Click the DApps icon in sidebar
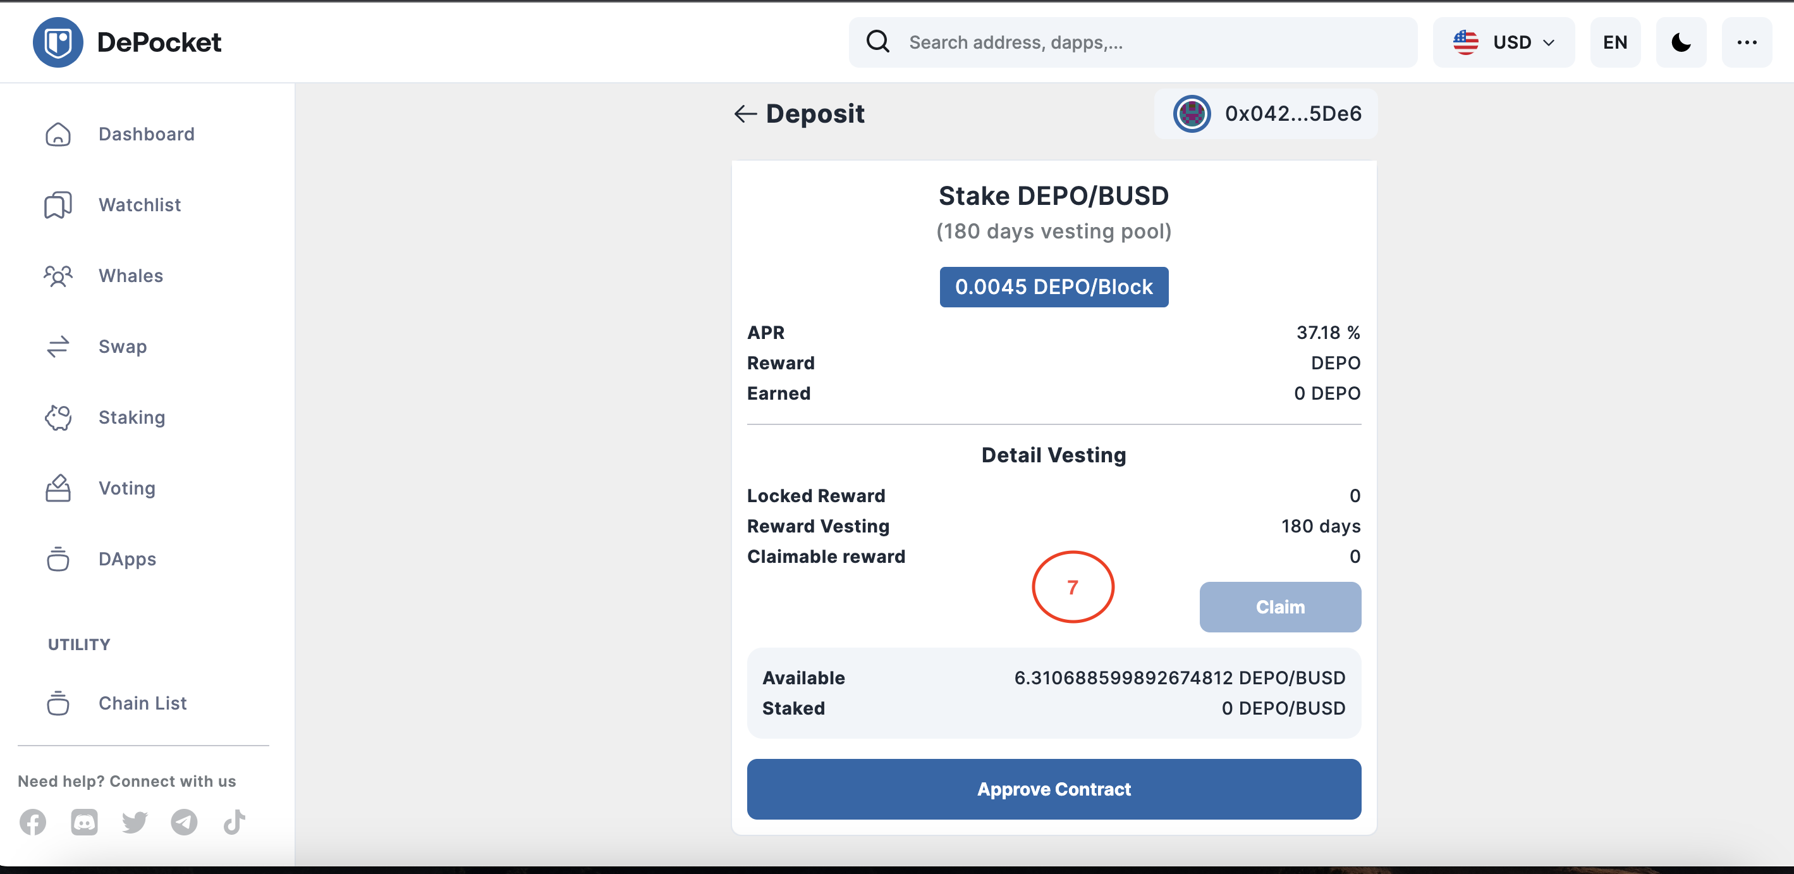This screenshot has width=1794, height=874. (58, 559)
